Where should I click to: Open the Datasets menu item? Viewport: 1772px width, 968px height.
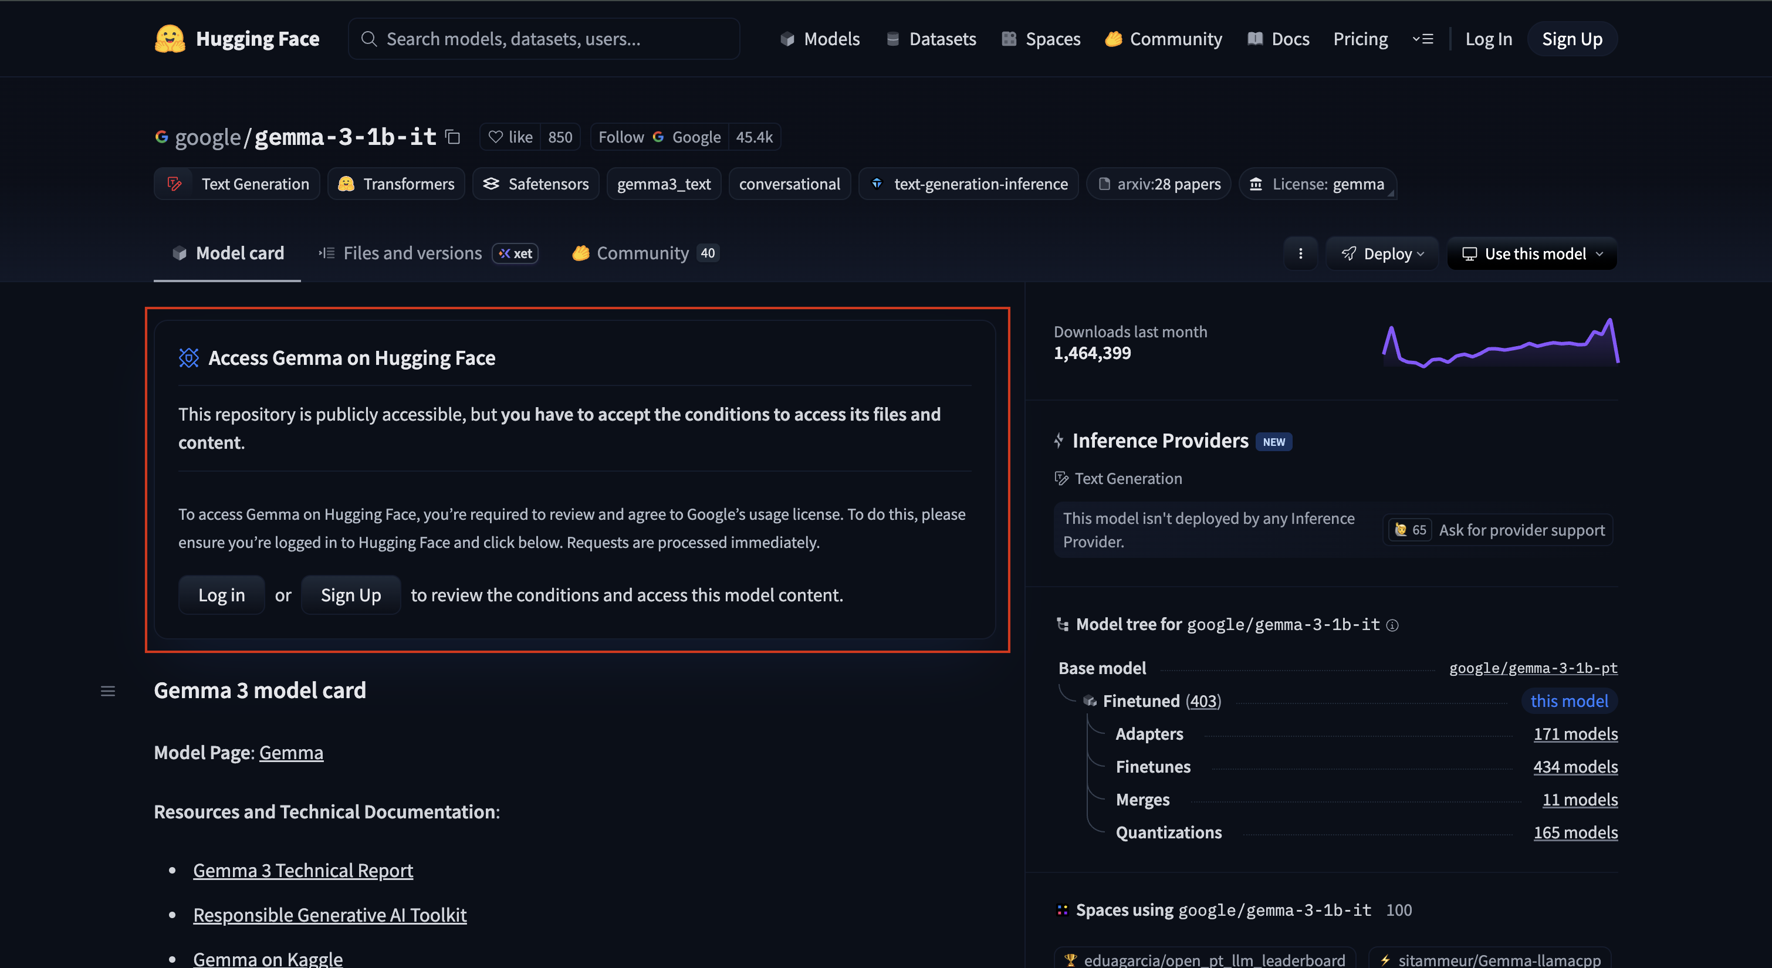tap(930, 39)
